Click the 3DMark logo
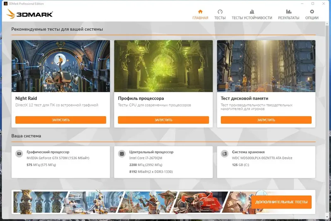The height and width of the screenshot is (221, 331). coord(29,14)
